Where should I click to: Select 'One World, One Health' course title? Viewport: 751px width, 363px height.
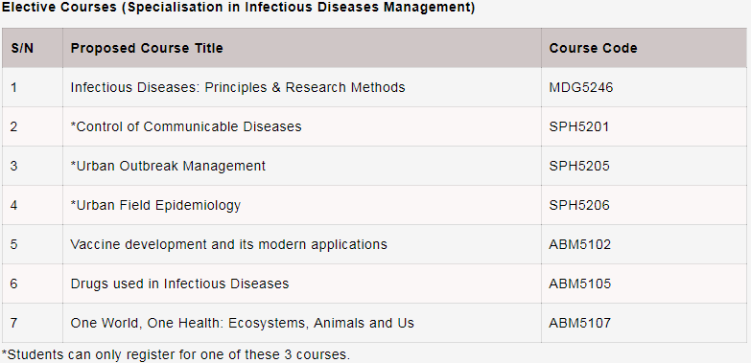pyautogui.click(x=242, y=323)
